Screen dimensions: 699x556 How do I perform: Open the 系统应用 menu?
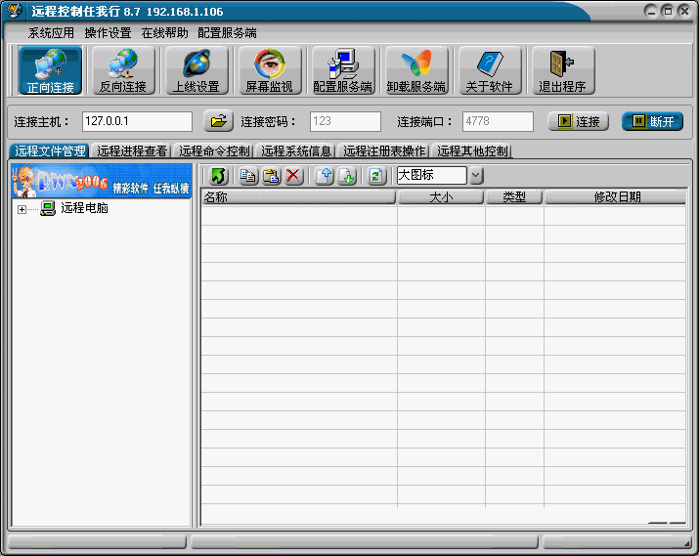click(51, 32)
